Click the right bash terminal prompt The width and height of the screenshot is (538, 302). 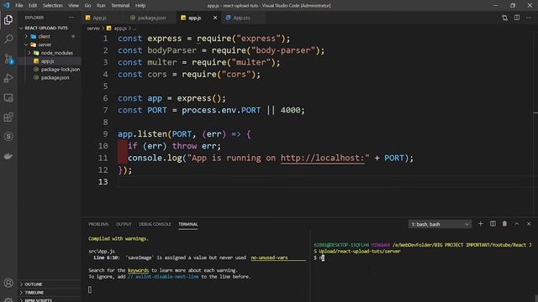click(319, 258)
